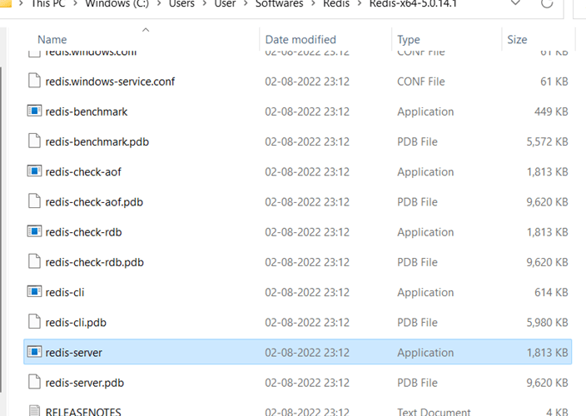Image resolution: width=586 pixels, height=416 pixels.
Task: Click Redis-x64-5.0.14.1 in the breadcrumb path
Action: (413, 3)
